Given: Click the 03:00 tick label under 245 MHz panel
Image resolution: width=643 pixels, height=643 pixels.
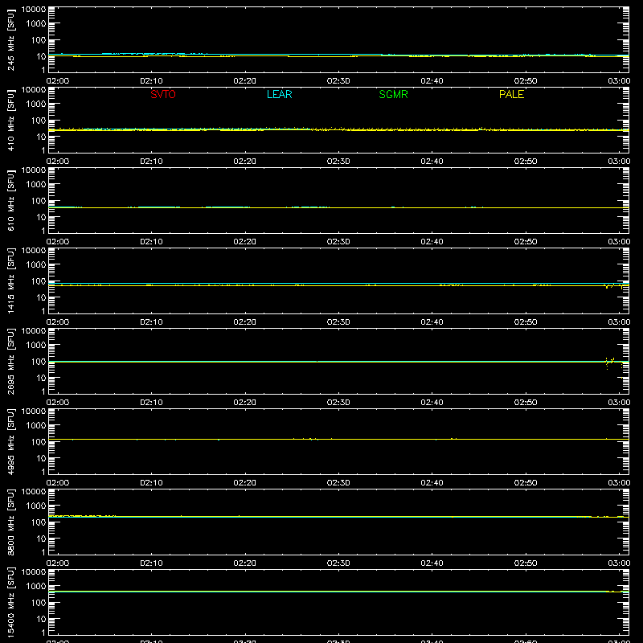Looking at the screenshot, I should (619, 81).
